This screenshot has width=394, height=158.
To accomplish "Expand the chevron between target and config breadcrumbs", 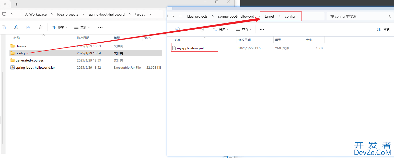I will (x=280, y=16).
